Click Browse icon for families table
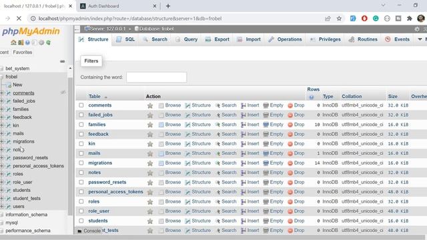 tap(161, 125)
